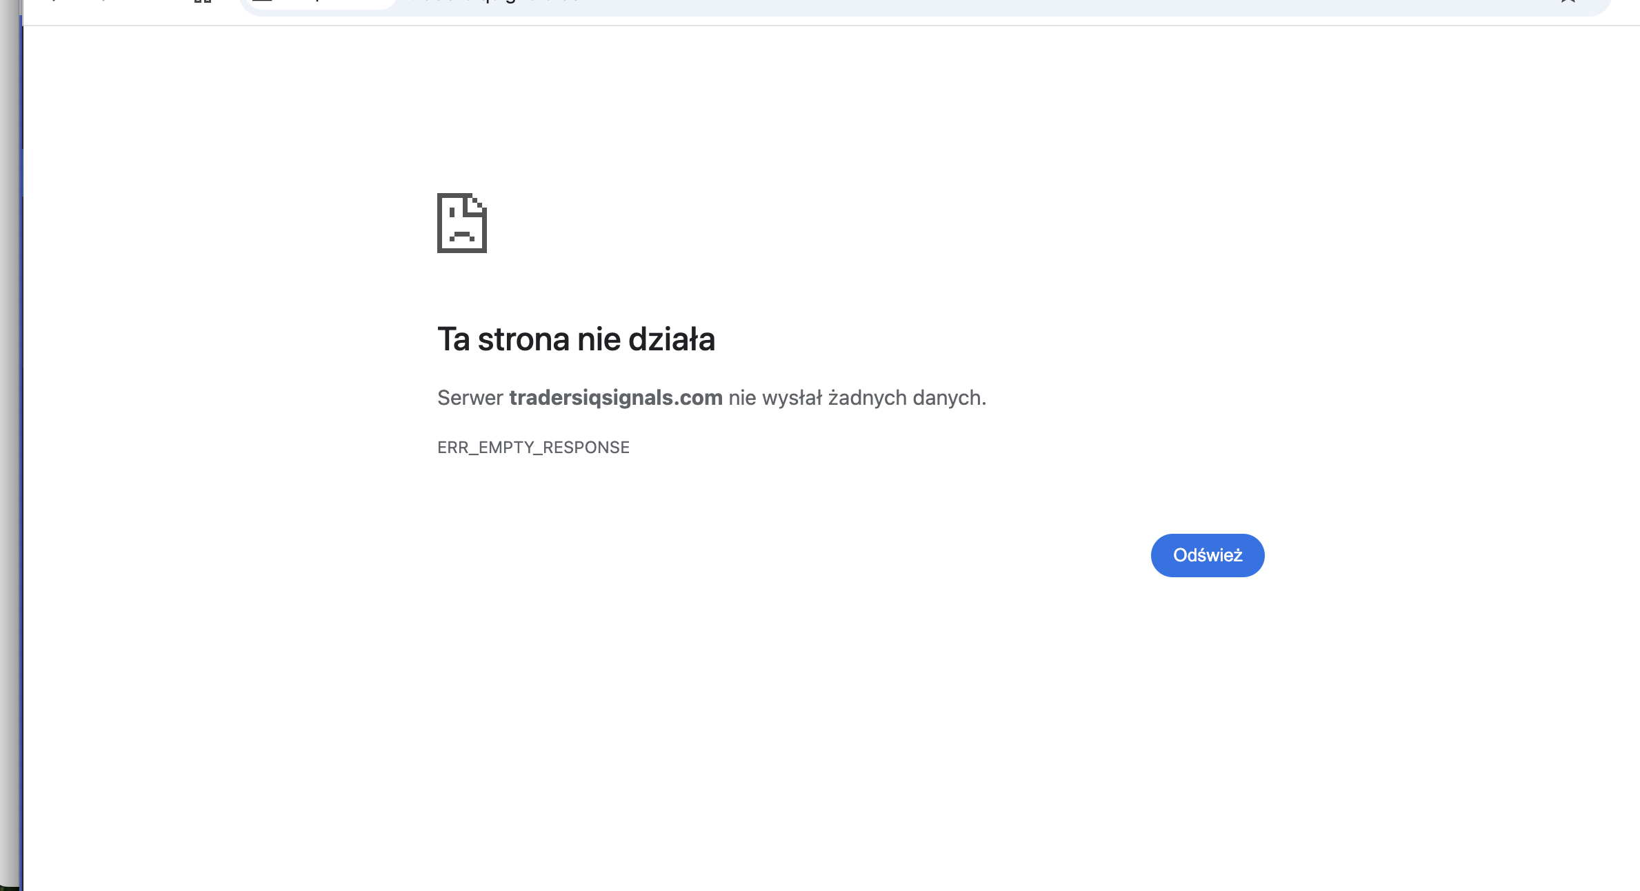Click the partially visible back arrow
1640x891 pixels.
(x=52, y=2)
